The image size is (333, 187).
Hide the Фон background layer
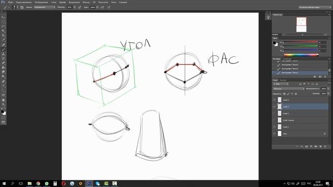pos(274,133)
